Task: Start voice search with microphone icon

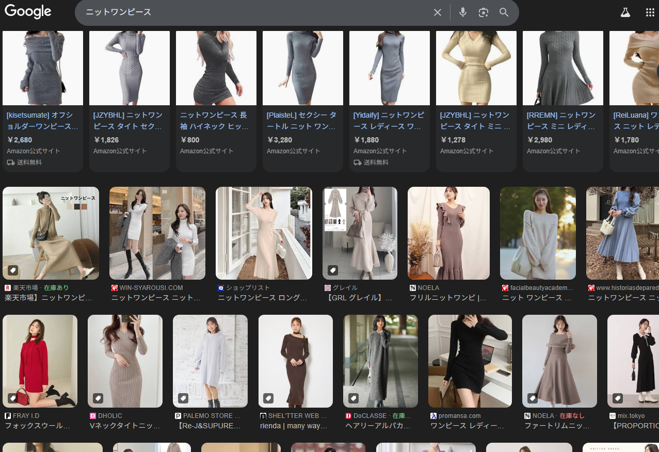Action: pyautogui.click(x=462, y=12)
